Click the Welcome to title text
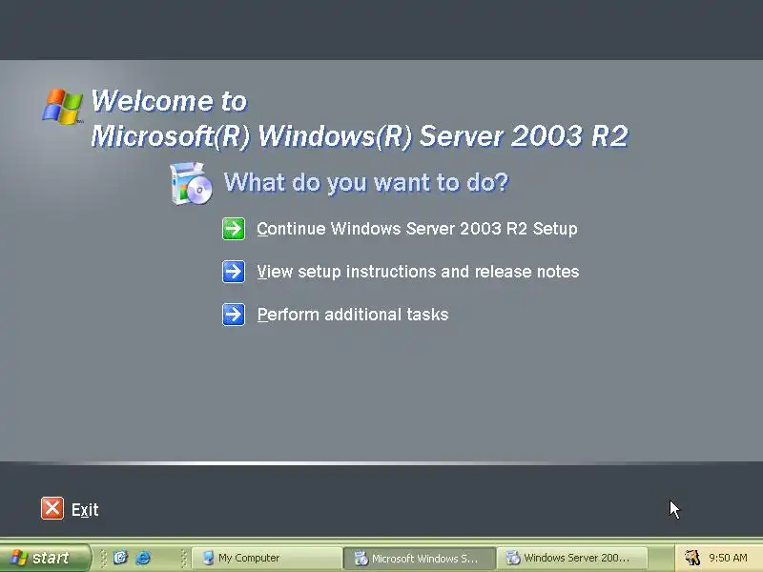Image resolution: width=763 pixels, height=572 pixels. (170, 101)
